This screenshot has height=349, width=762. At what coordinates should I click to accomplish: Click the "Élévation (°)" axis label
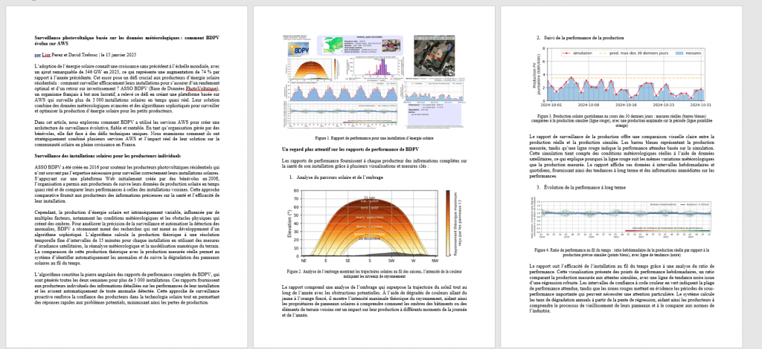[x=290, y=222]
